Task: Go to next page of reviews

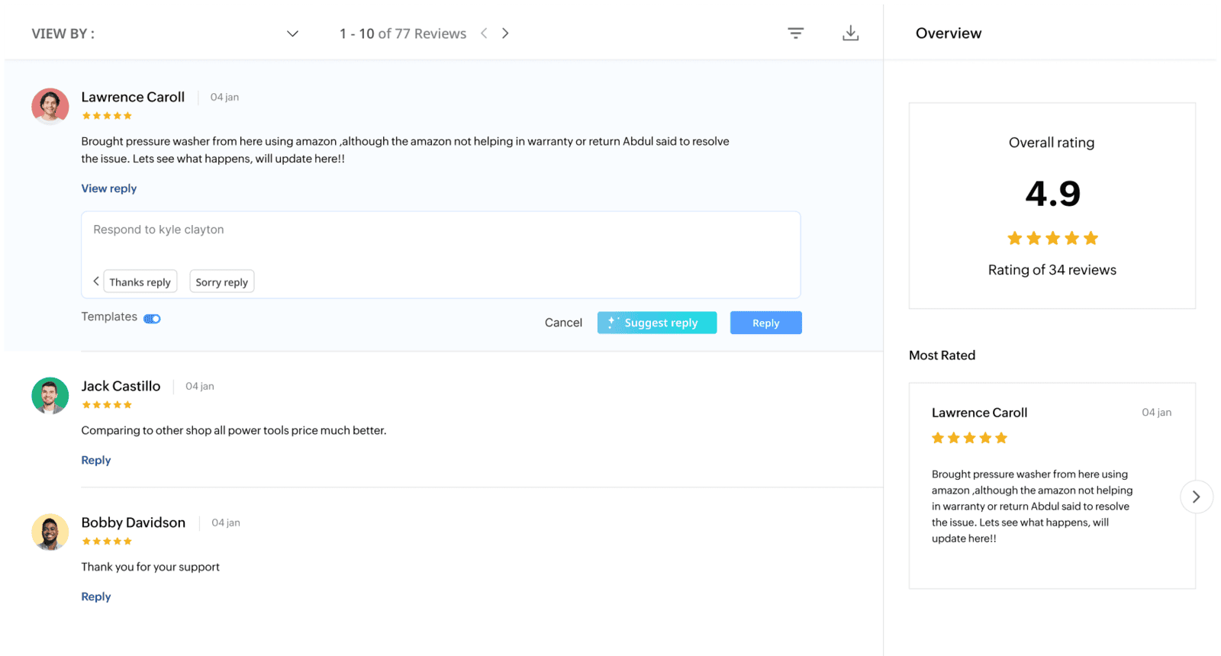Action: [x=505, y=34]
